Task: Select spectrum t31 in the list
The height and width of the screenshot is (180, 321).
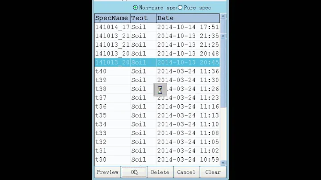Action: (x=157, y=151)
